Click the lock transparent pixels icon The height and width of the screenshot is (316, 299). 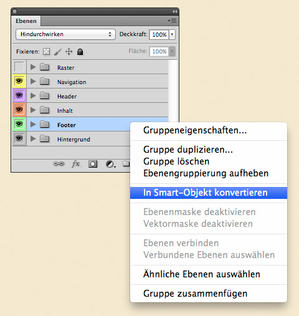[46, 51]
